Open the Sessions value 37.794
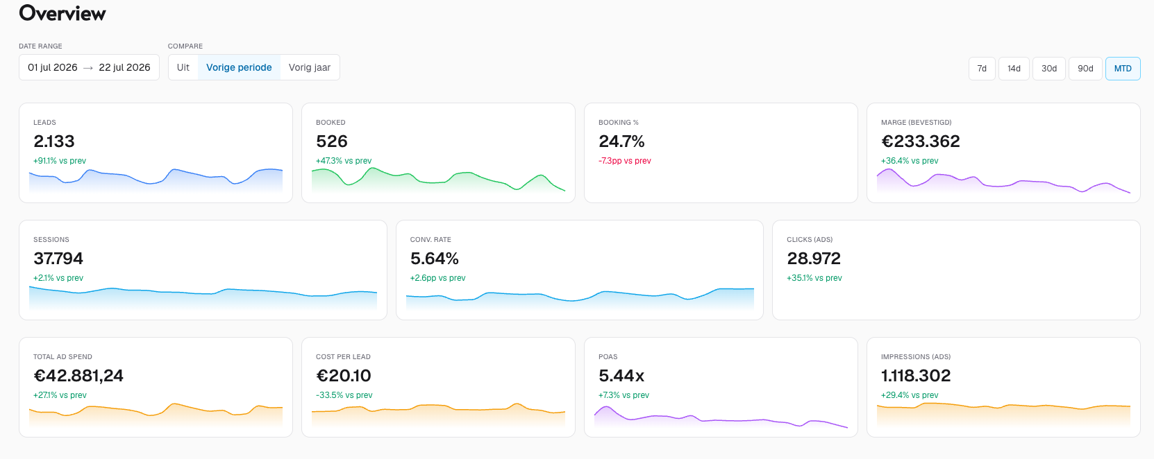Screen dimensions: 1154x459 point(58,259)
